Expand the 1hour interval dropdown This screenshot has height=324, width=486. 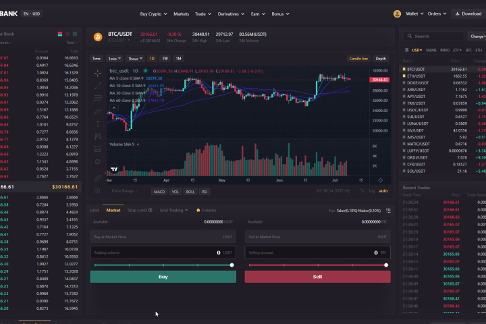coord(135,59)
